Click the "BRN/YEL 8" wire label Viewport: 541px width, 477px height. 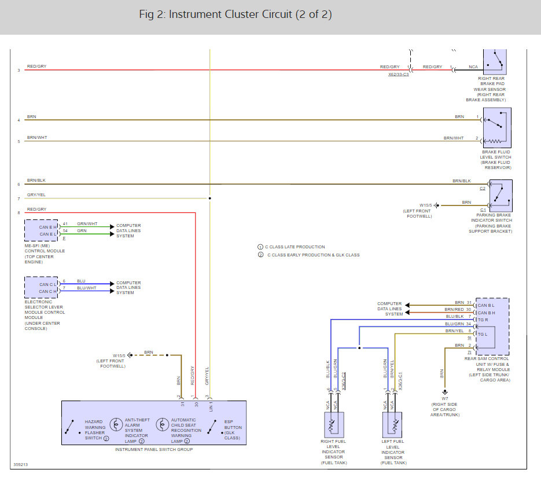tap(458, 331)
